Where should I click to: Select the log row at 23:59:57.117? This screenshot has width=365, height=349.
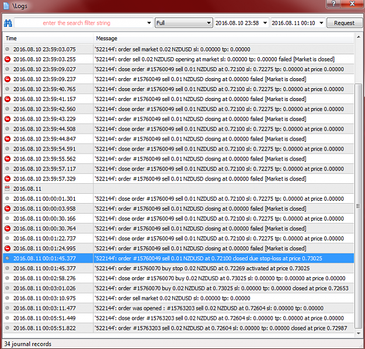click(178, 169)
